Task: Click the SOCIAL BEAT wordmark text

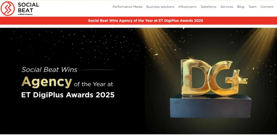Action: pos(28,7)
